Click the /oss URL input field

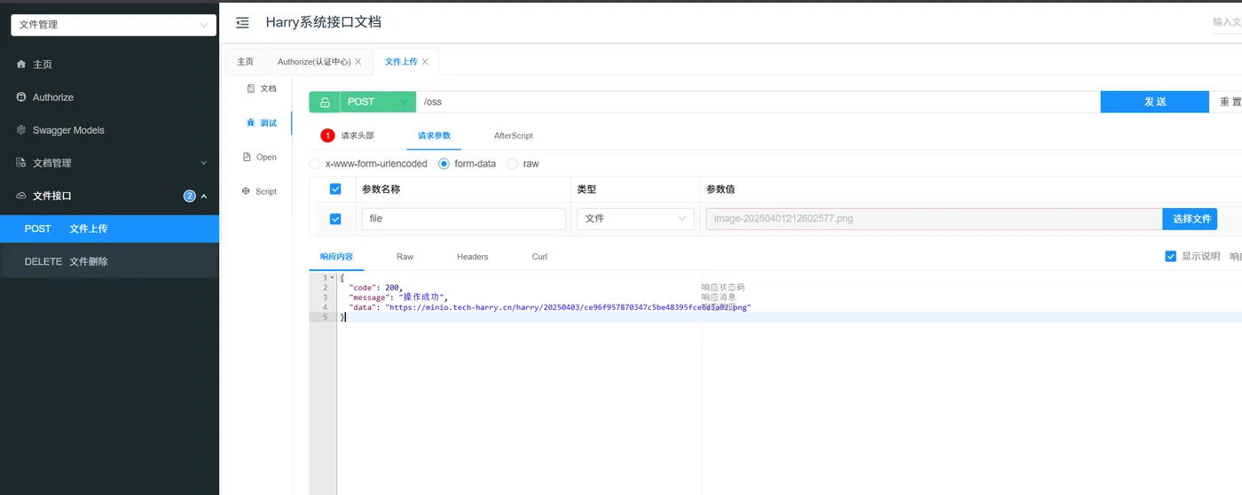[759, 102]
